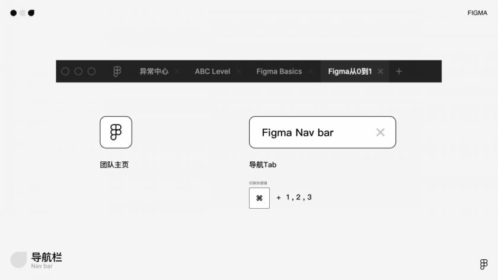Viewport: 498px width, 280px height.
Task: Switch to the Figma Basics tab
Action: (279, 72)
